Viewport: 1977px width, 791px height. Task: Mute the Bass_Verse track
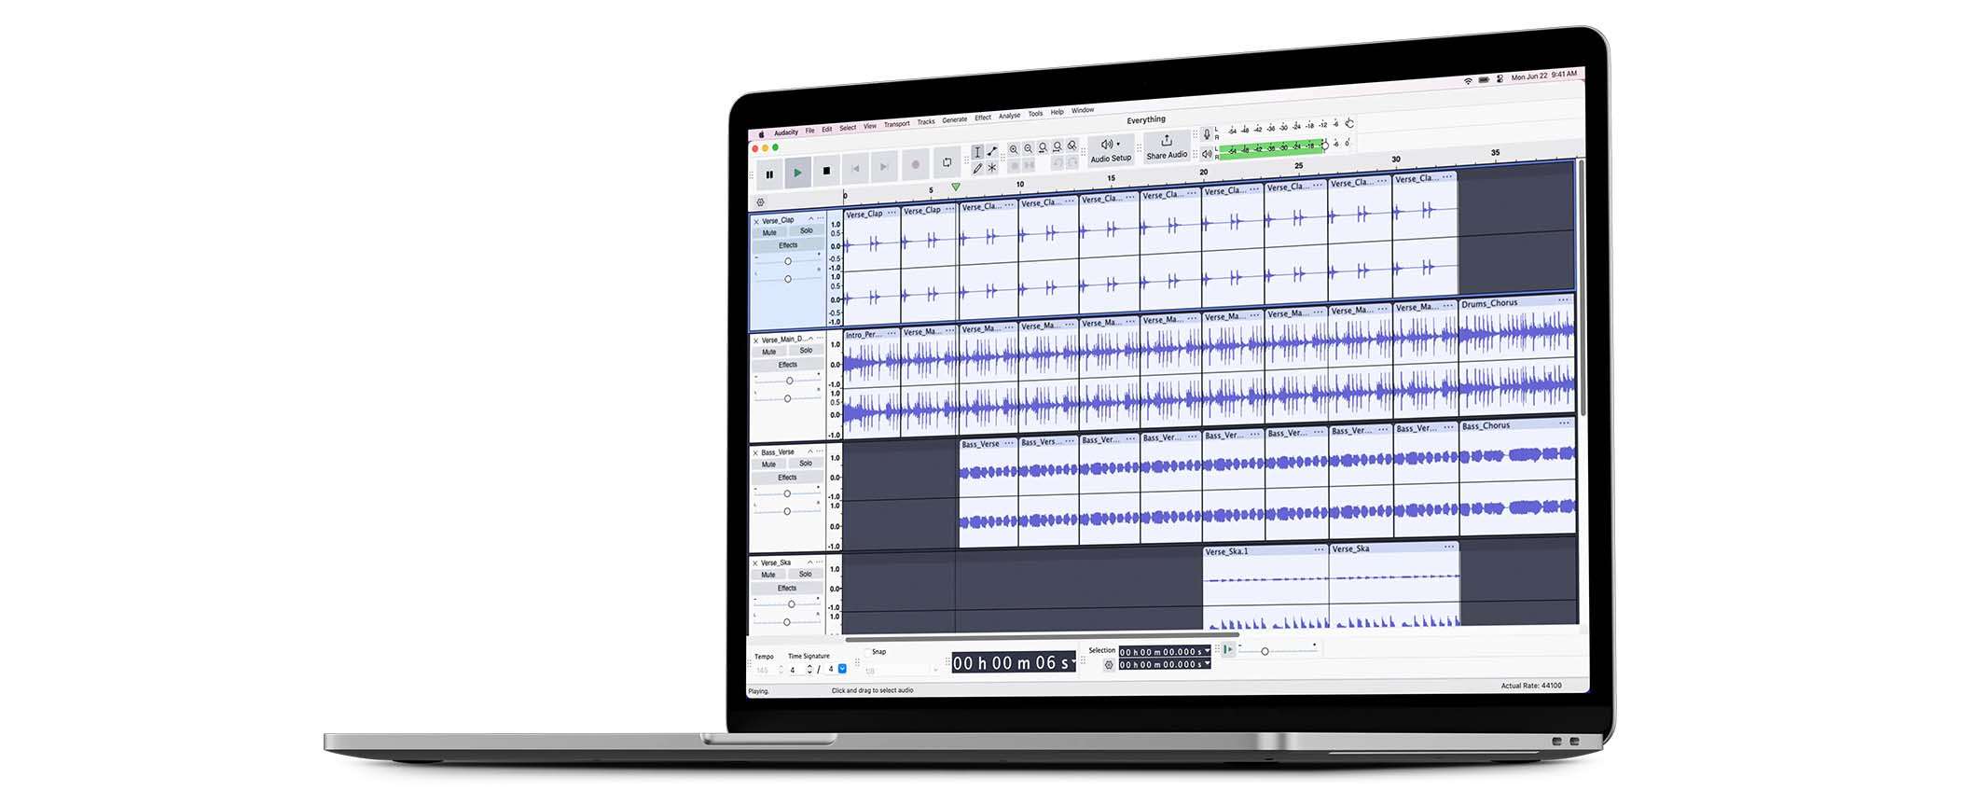(768, 464)
